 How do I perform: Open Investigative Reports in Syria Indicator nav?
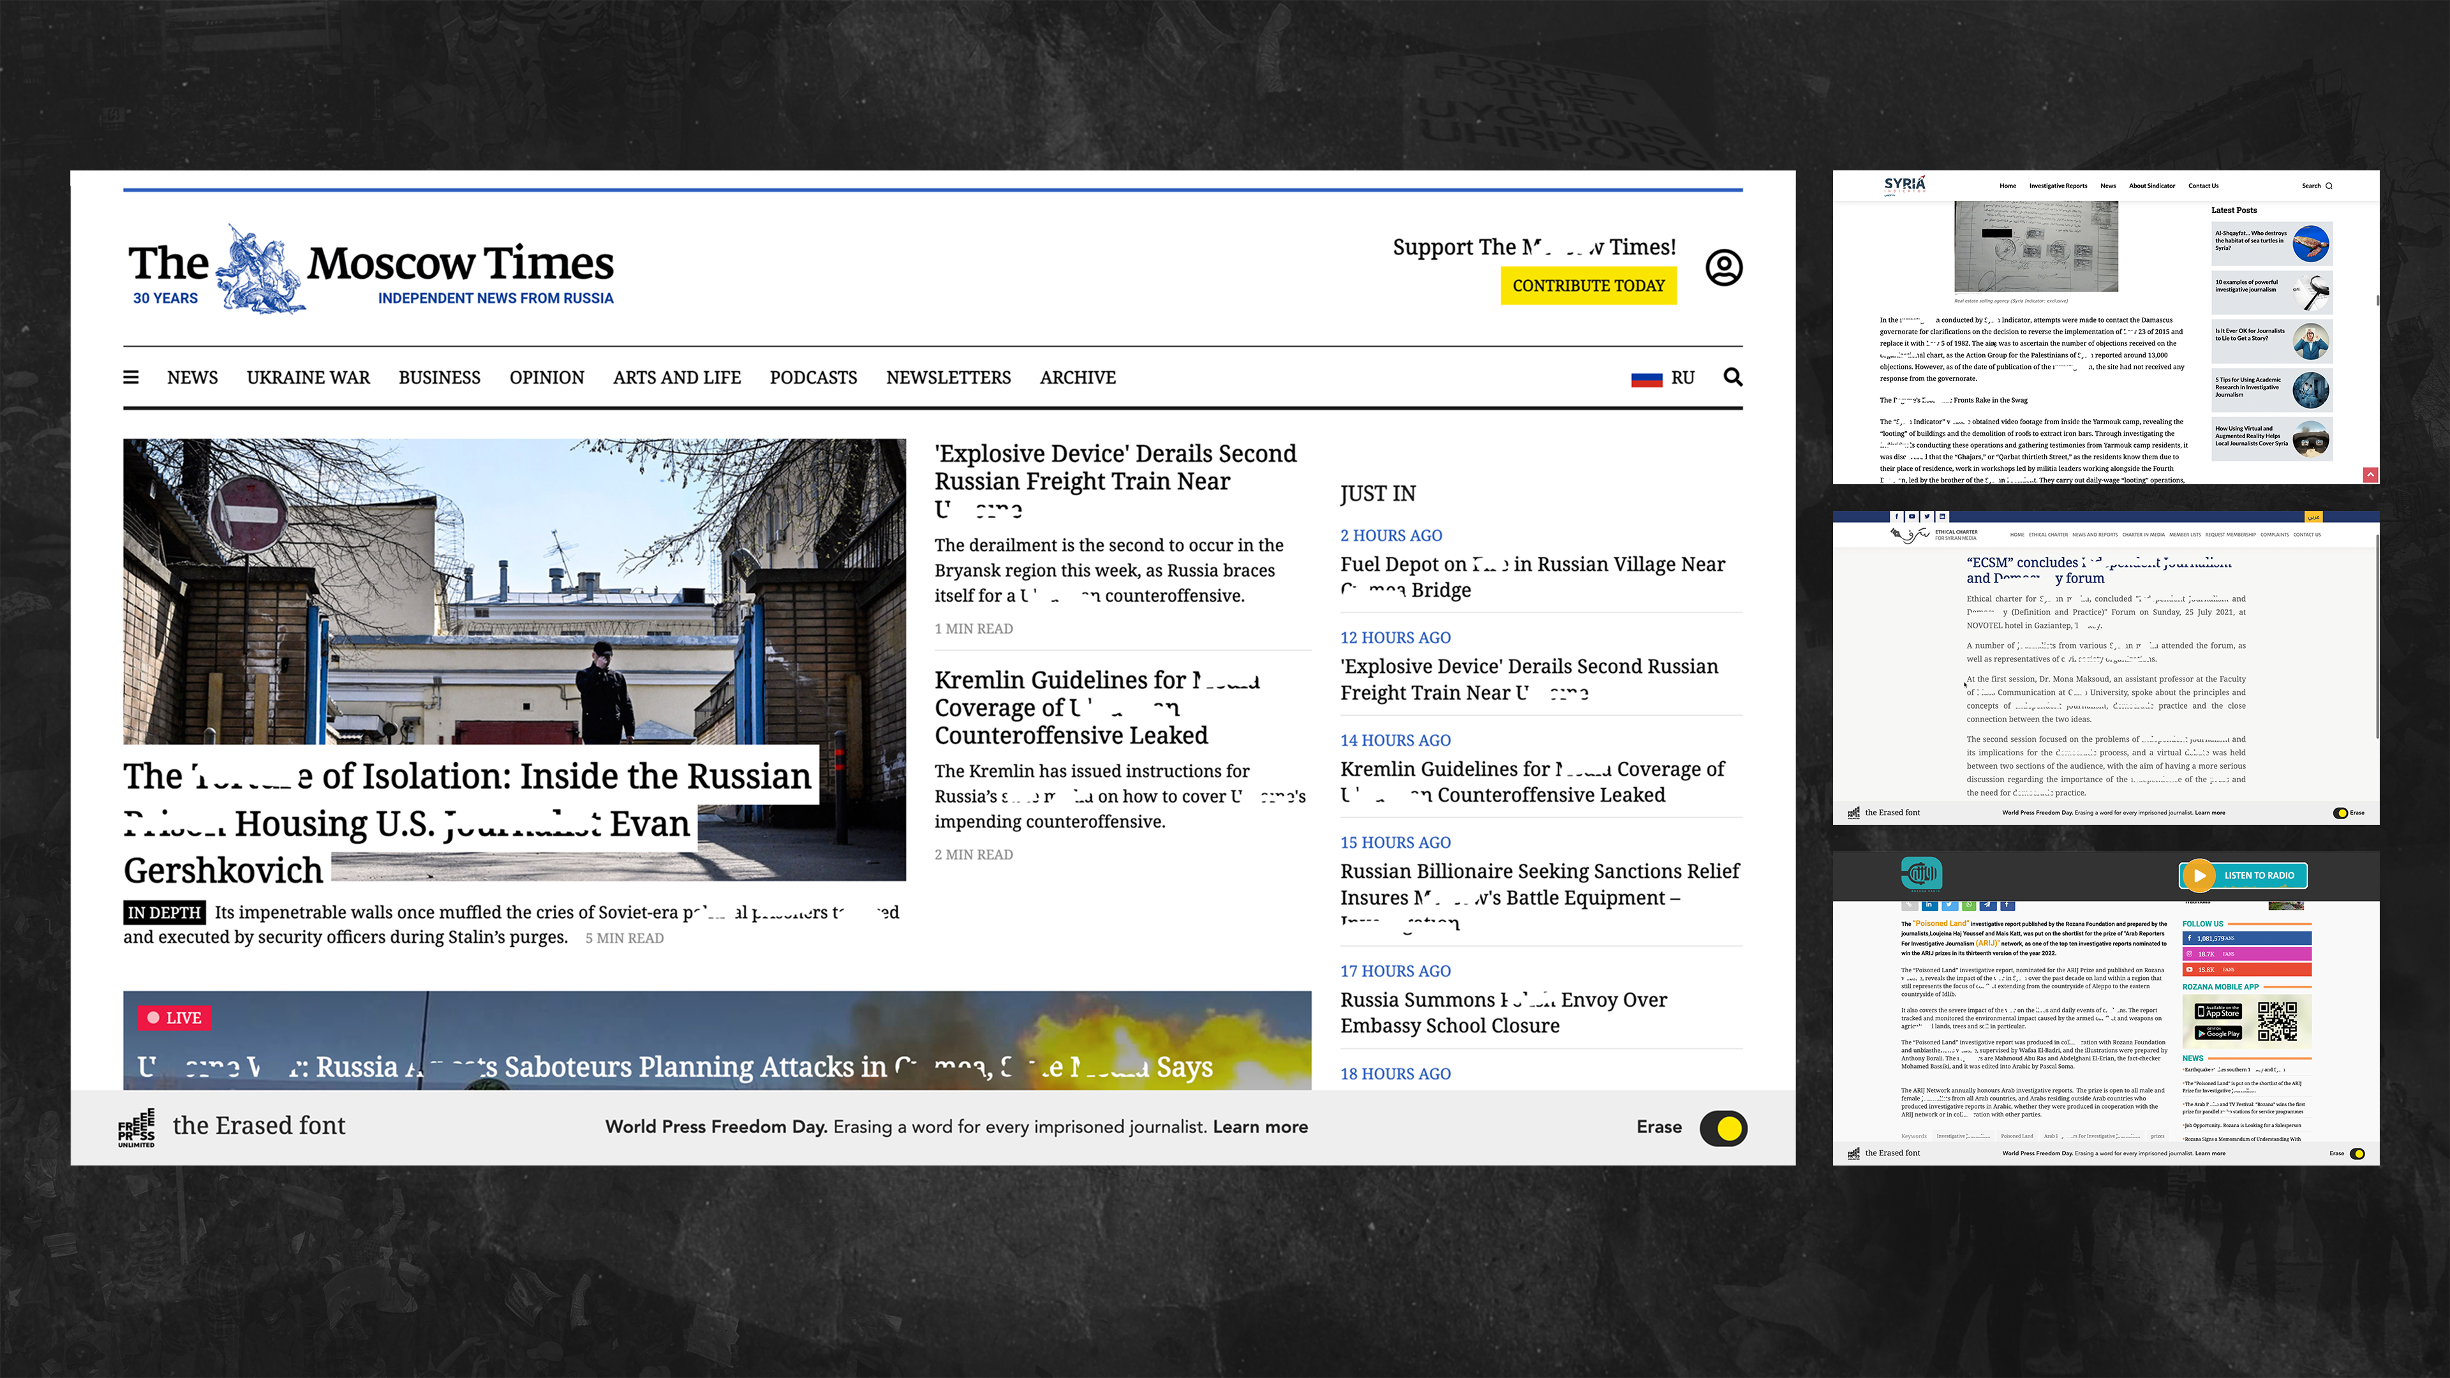pos(2057,186)
